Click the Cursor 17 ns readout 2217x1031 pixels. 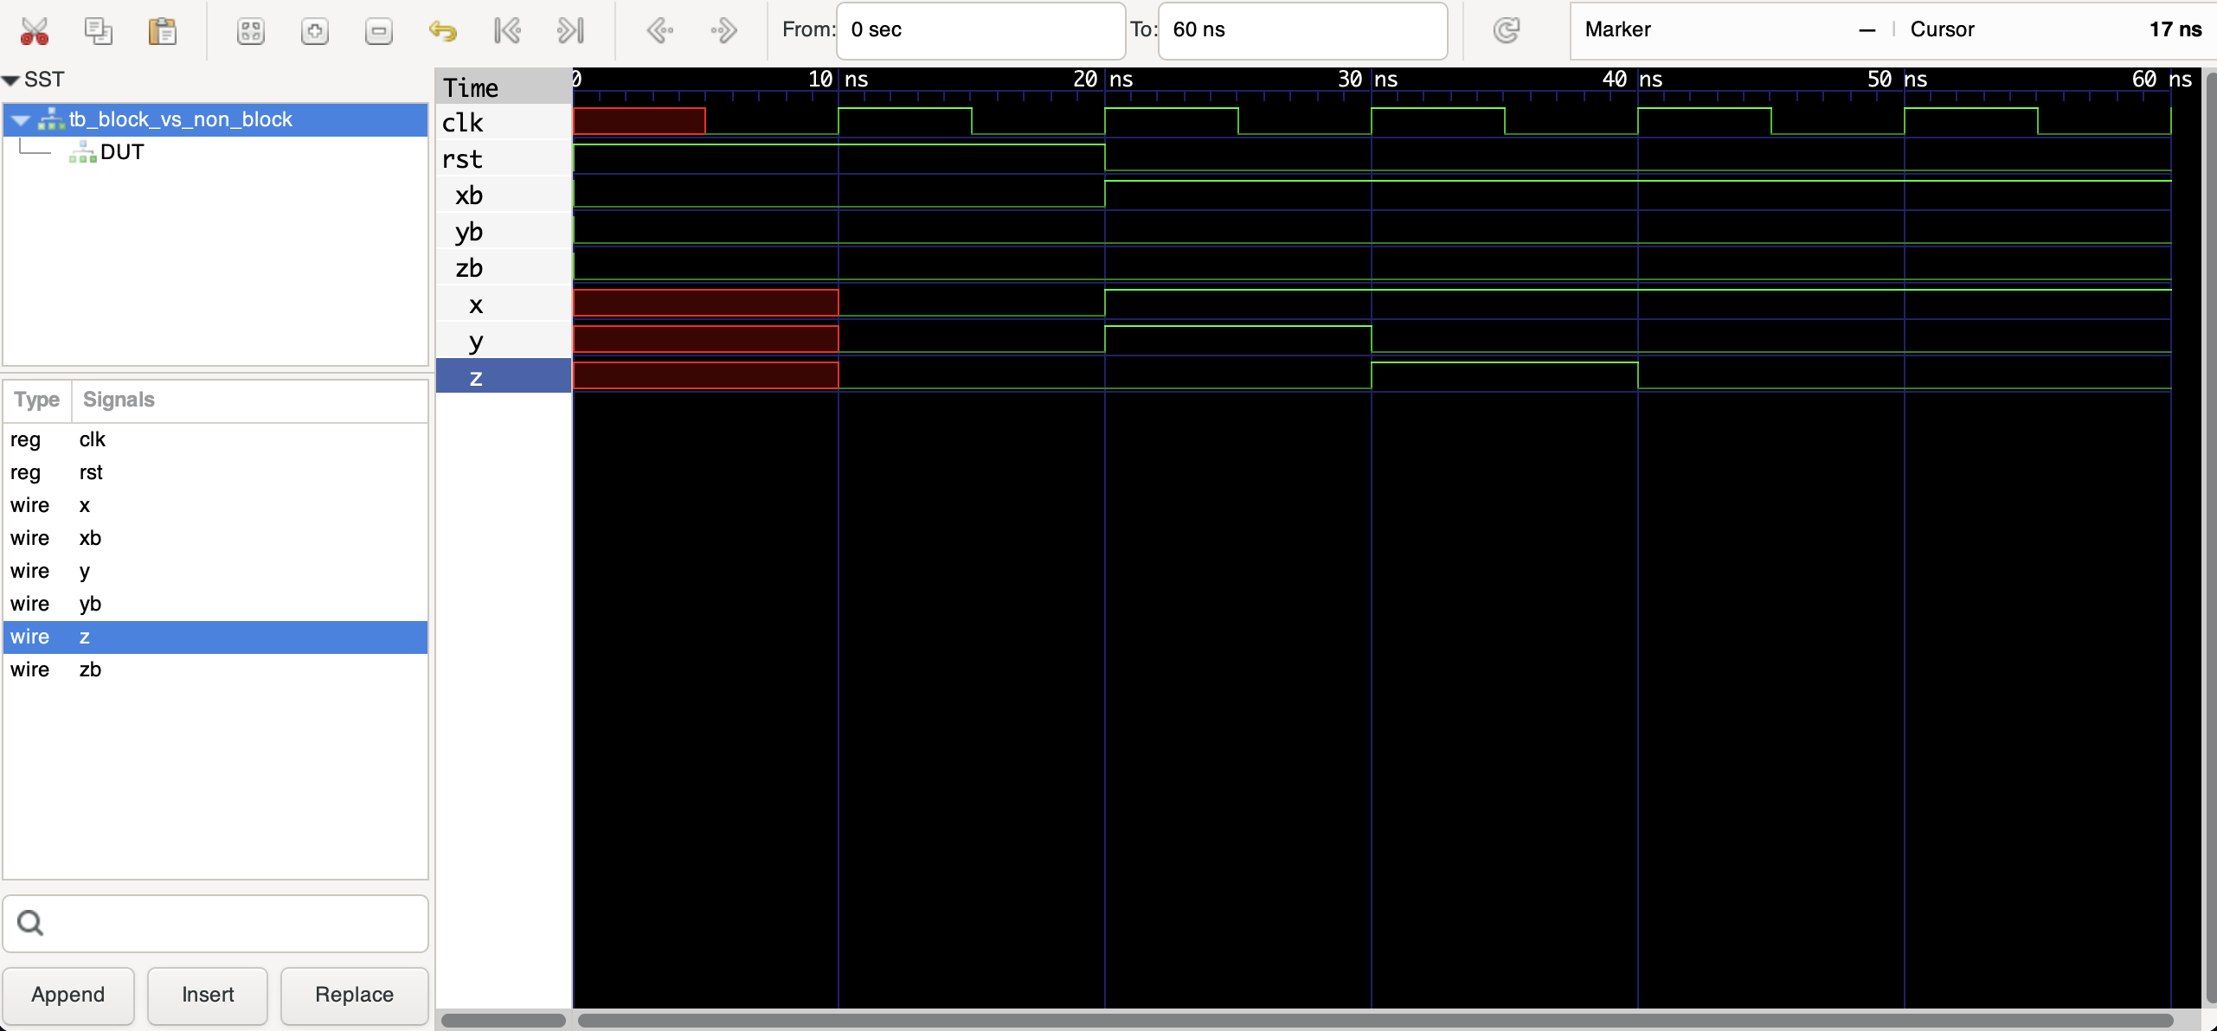(x=2055, y=29)
